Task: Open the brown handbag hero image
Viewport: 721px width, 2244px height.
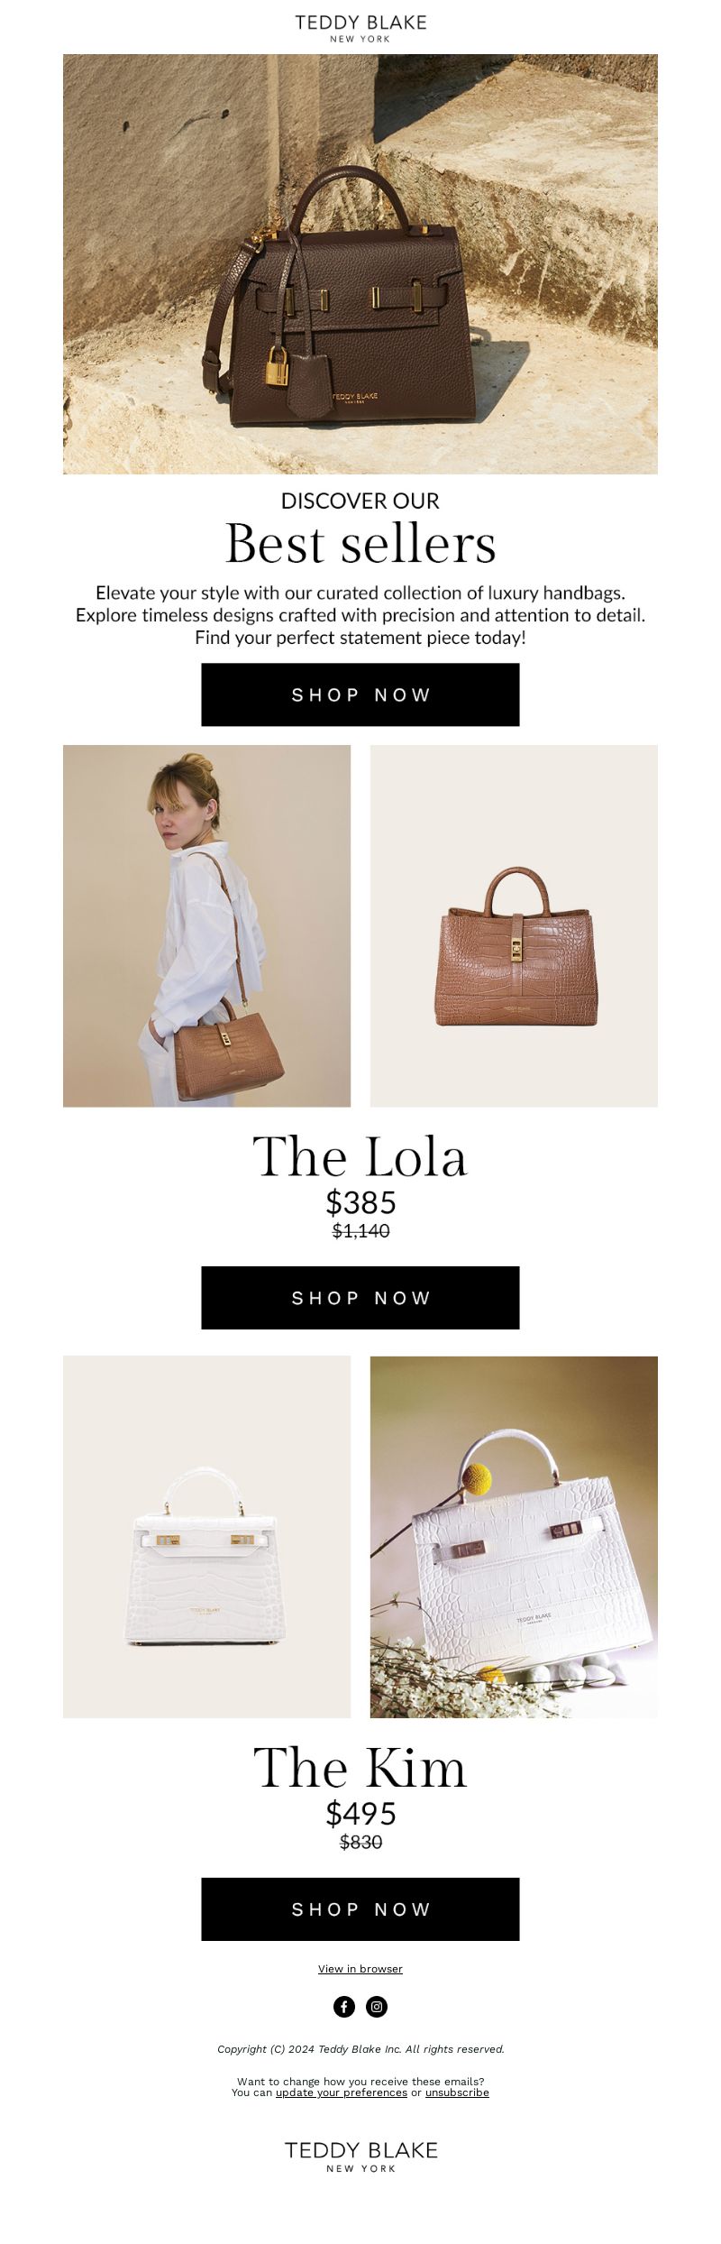Action: click(360, 264)
